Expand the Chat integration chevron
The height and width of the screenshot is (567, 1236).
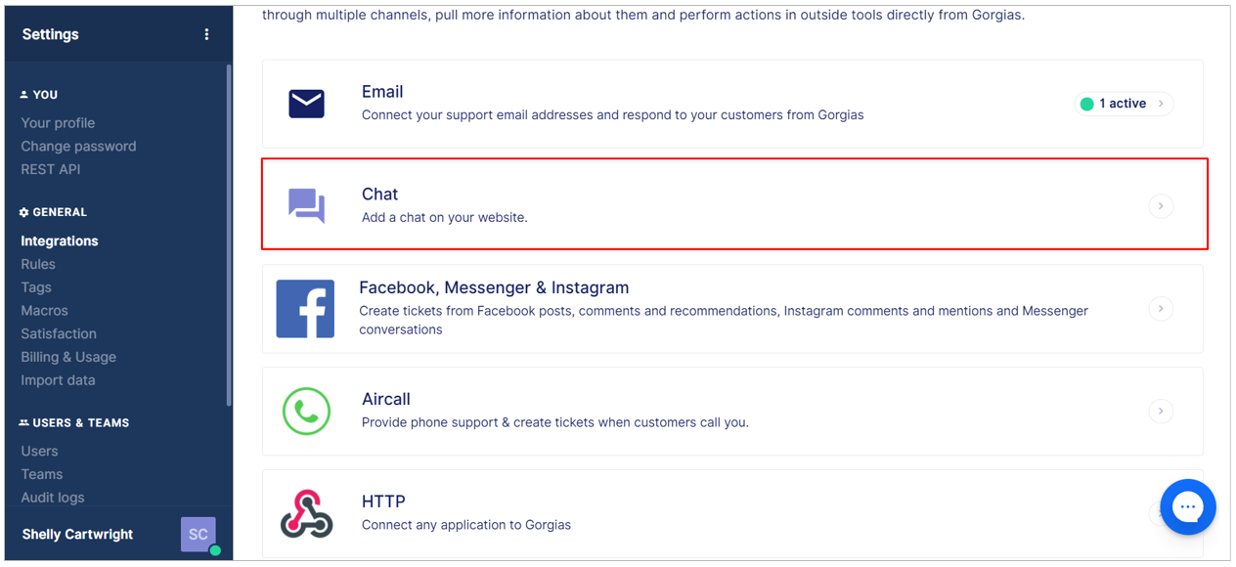coord(1161,205)
